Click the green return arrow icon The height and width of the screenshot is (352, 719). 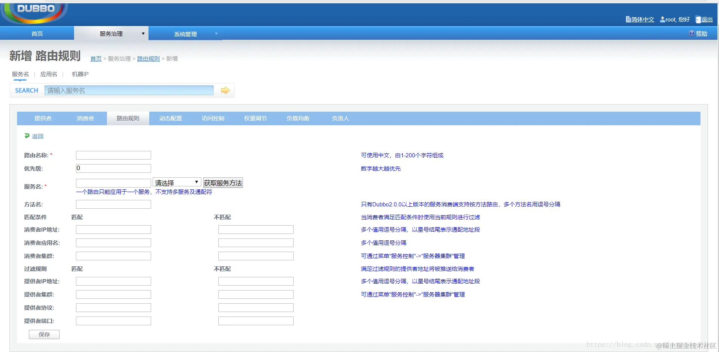tap(27, 136)
